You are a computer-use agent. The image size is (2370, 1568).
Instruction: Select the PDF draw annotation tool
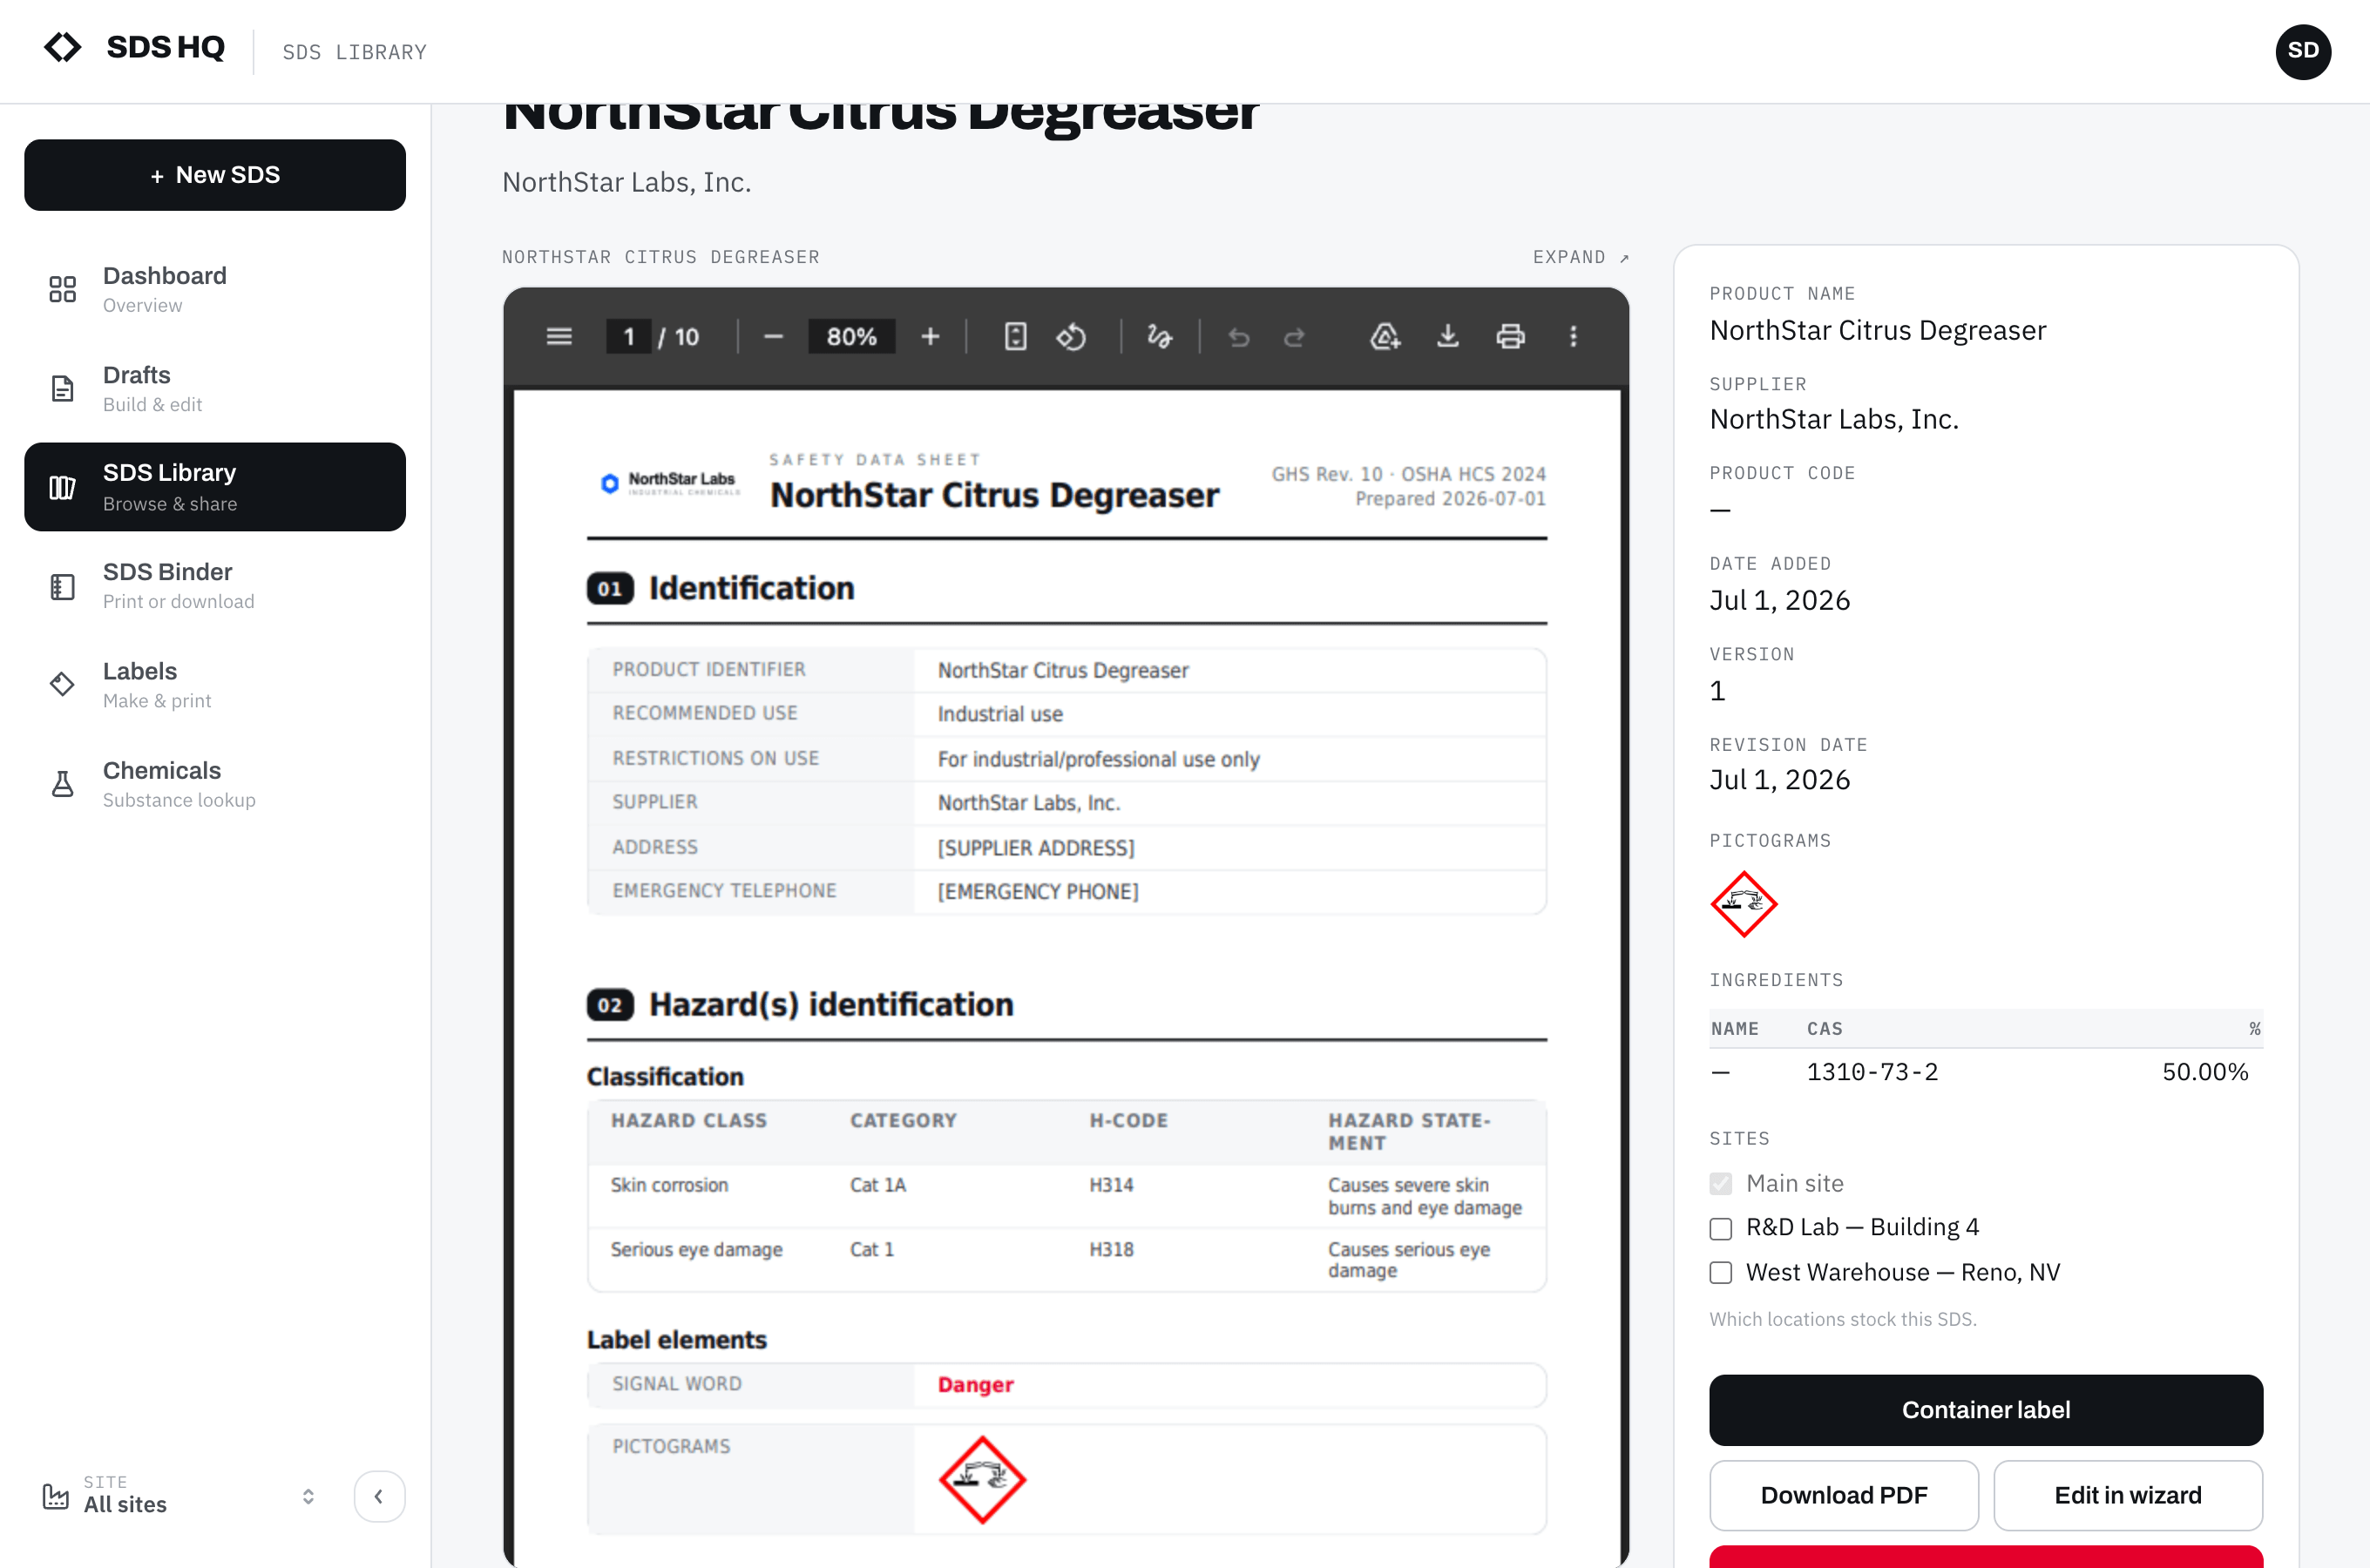[1159, 337]
